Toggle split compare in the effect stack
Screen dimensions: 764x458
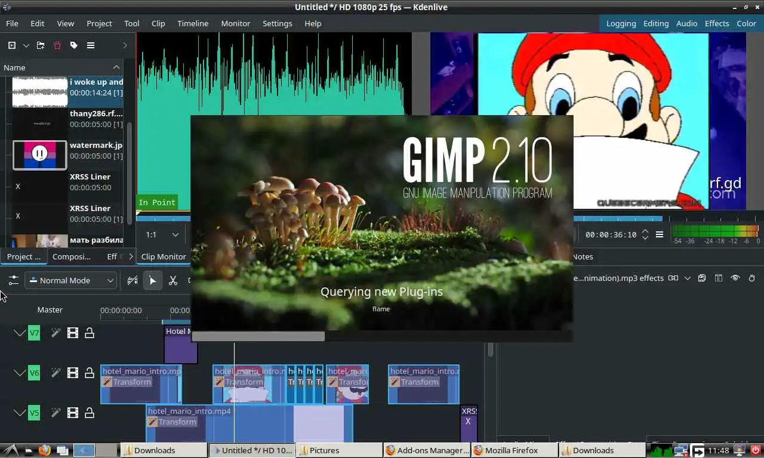pyautogui.click(x=719, y=278)
